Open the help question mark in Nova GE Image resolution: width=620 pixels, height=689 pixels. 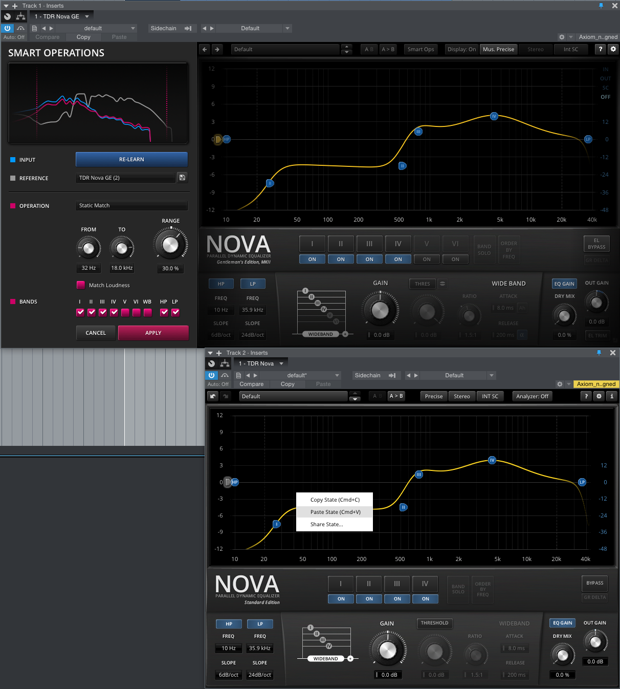(x=601, y=49)
